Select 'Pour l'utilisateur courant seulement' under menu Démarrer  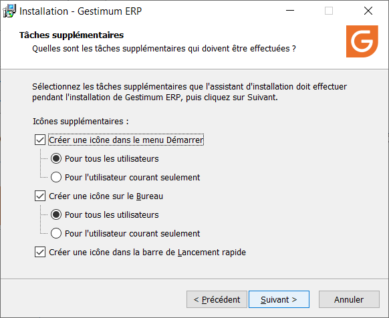(x=56, y=177)
